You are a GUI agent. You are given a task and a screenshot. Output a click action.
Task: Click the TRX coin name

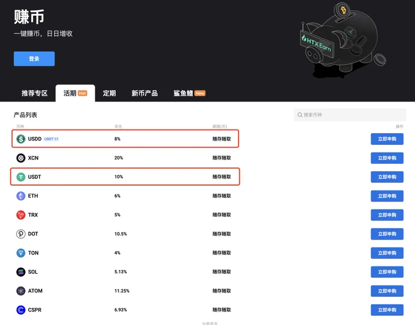click(x=33, y=215)
